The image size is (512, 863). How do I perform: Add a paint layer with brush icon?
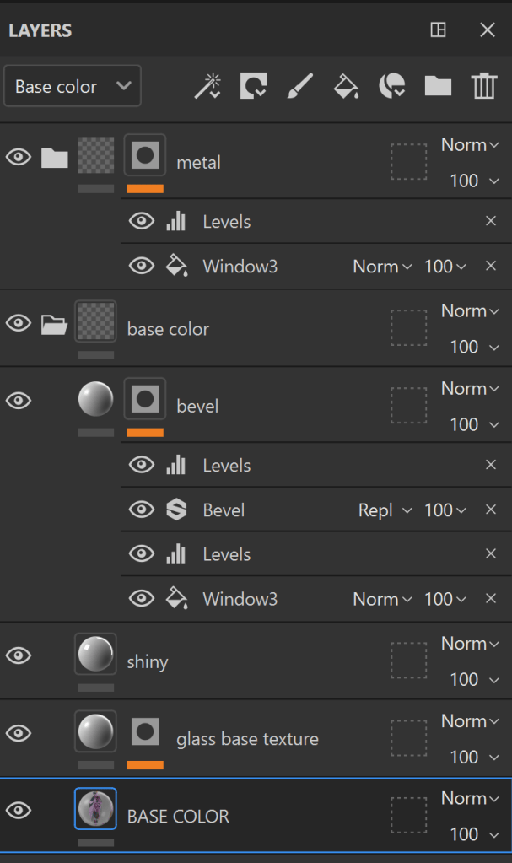[299, 86]
